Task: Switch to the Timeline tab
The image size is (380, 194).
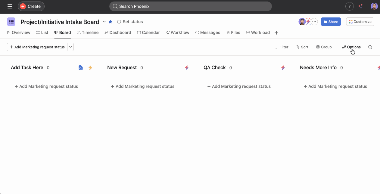Action: point(88,32)
